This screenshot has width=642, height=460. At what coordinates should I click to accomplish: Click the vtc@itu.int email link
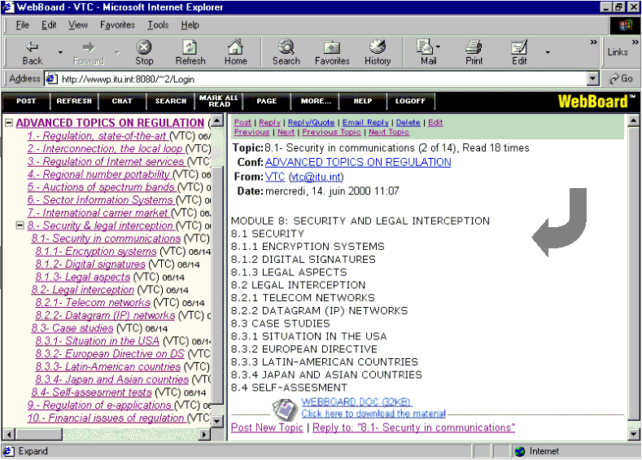[316, 177]
